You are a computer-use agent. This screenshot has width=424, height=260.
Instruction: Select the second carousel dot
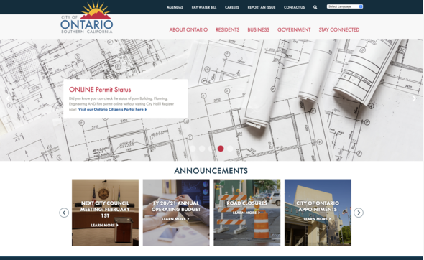(202, 149)
